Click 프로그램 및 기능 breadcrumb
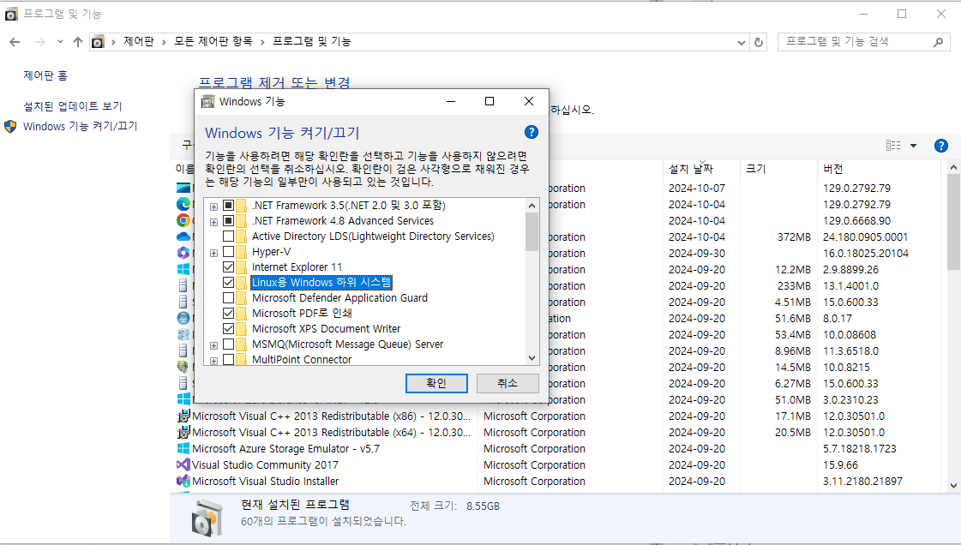The image size is (961, 545). click(x=312, y=42)
